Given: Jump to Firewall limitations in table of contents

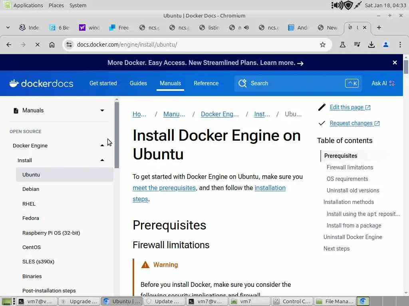Looking at the screenshot, I should tap(350, 167).
